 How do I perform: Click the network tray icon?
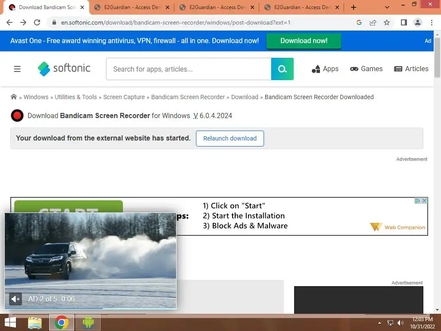pos(390,323)
